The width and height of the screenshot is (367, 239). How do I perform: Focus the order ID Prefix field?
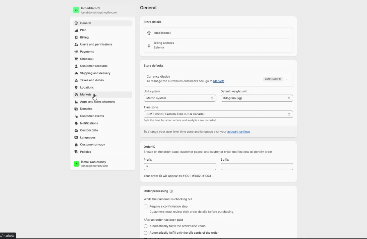pyautogui.click(x=180, y=167)
